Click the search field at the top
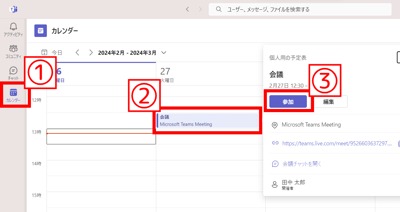The height and width of the screenshot is (212, 400). (300, 9)
